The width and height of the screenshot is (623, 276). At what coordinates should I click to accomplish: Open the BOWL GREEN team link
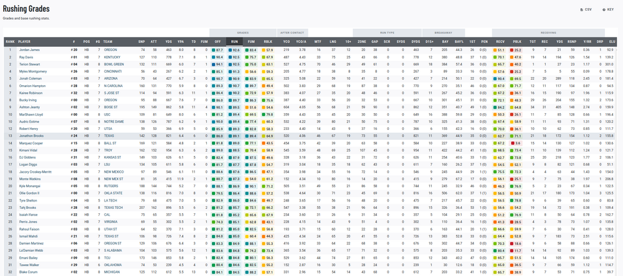click(113, 63)
